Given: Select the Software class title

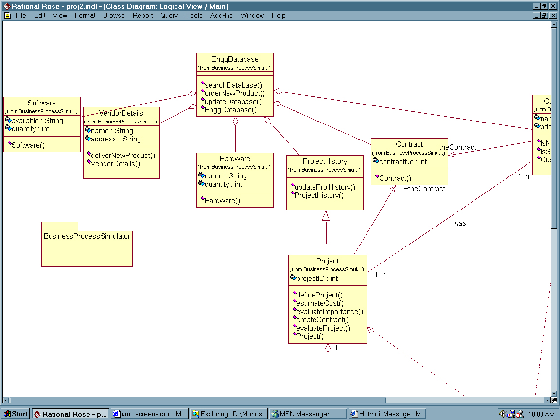Looking at the screenshot, I should point(42,103).
